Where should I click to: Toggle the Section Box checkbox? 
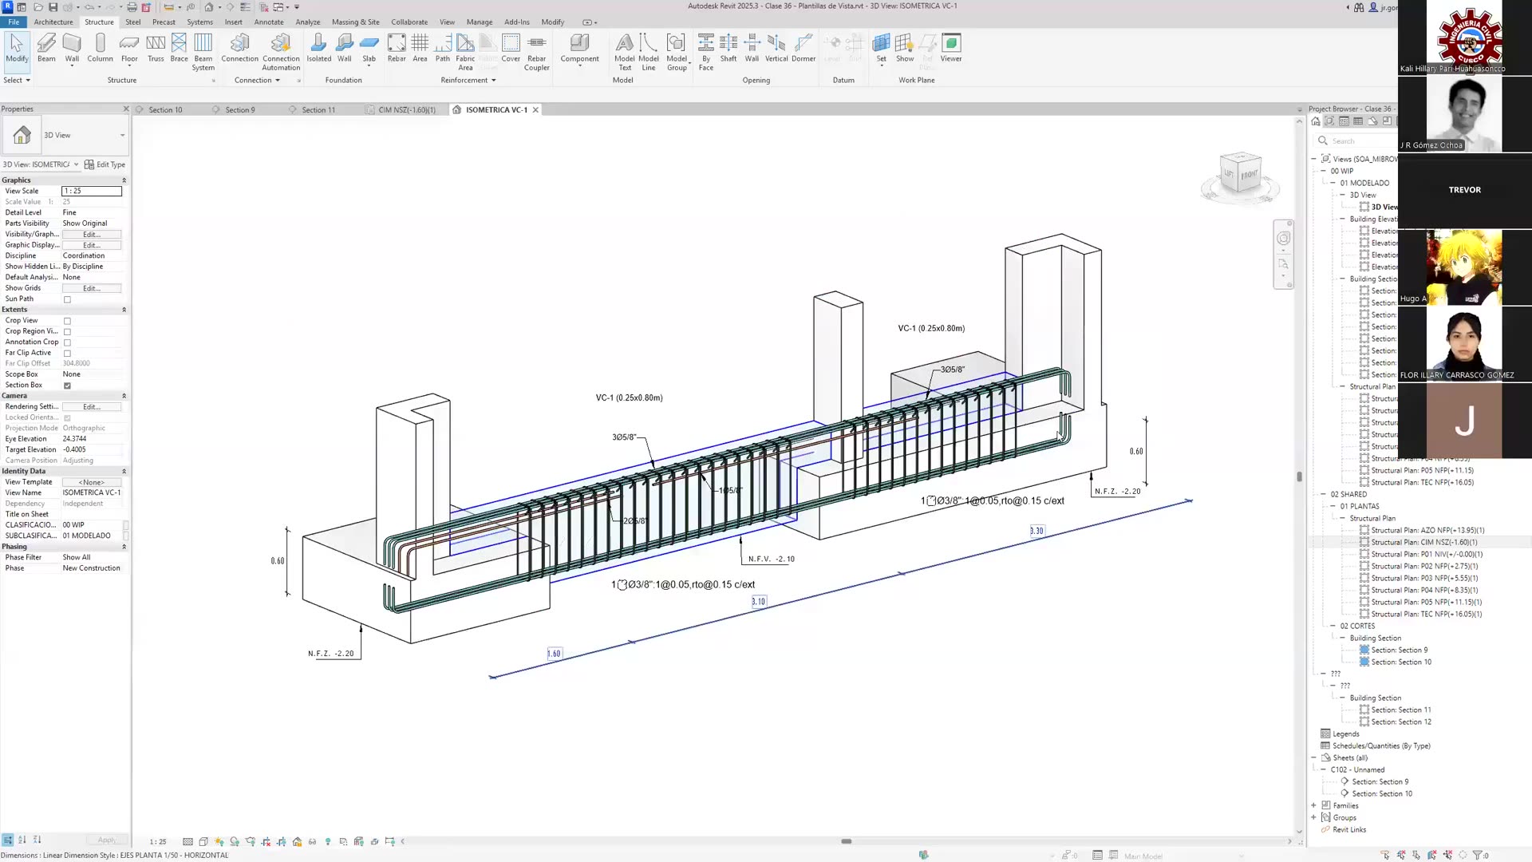click(x=67, y=386)
